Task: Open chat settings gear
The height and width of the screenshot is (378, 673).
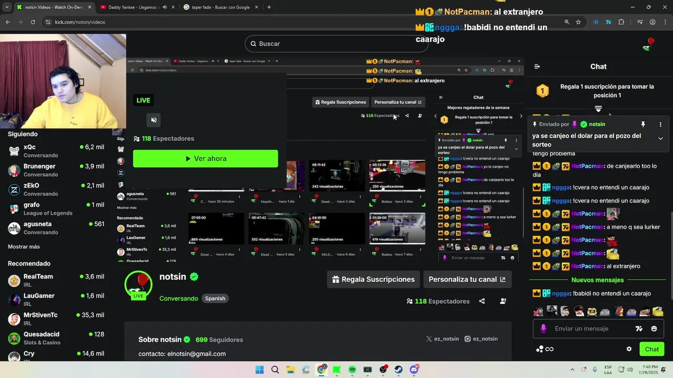Action: (x=629, y=349)
